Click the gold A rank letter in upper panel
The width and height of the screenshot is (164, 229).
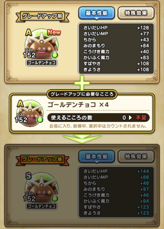pyautogui.click(x=29, y=32)
